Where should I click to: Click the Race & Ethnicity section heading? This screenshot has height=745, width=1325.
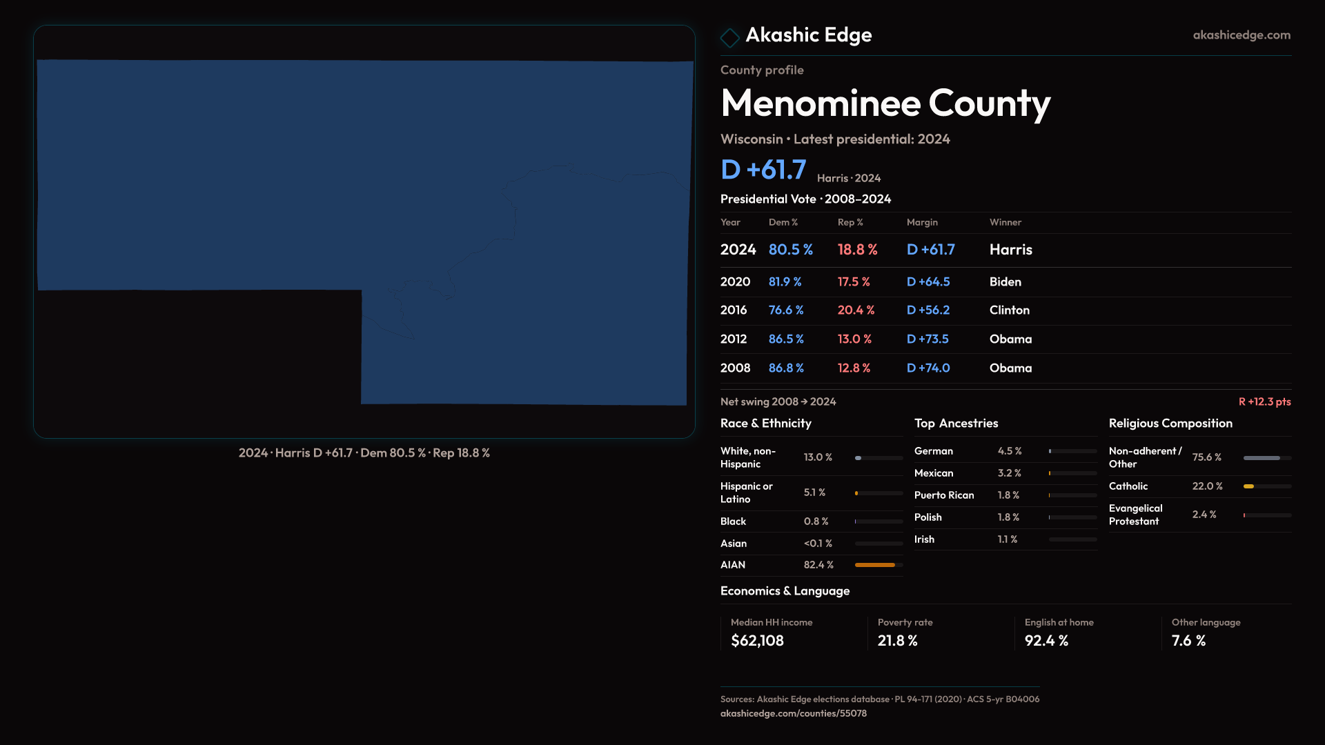(x=765, y=424)
